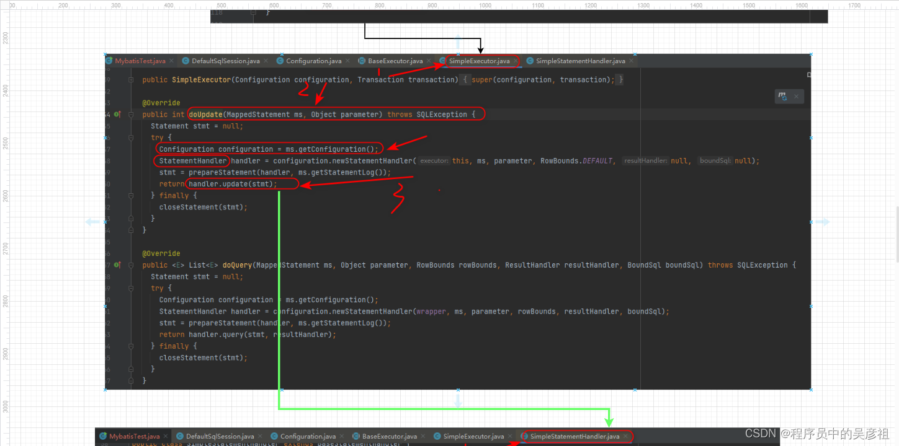Click override gutter icon beside doQuery method
This screenshot has height=446, width=899.
pyautogui.click(x=117, y=265)
